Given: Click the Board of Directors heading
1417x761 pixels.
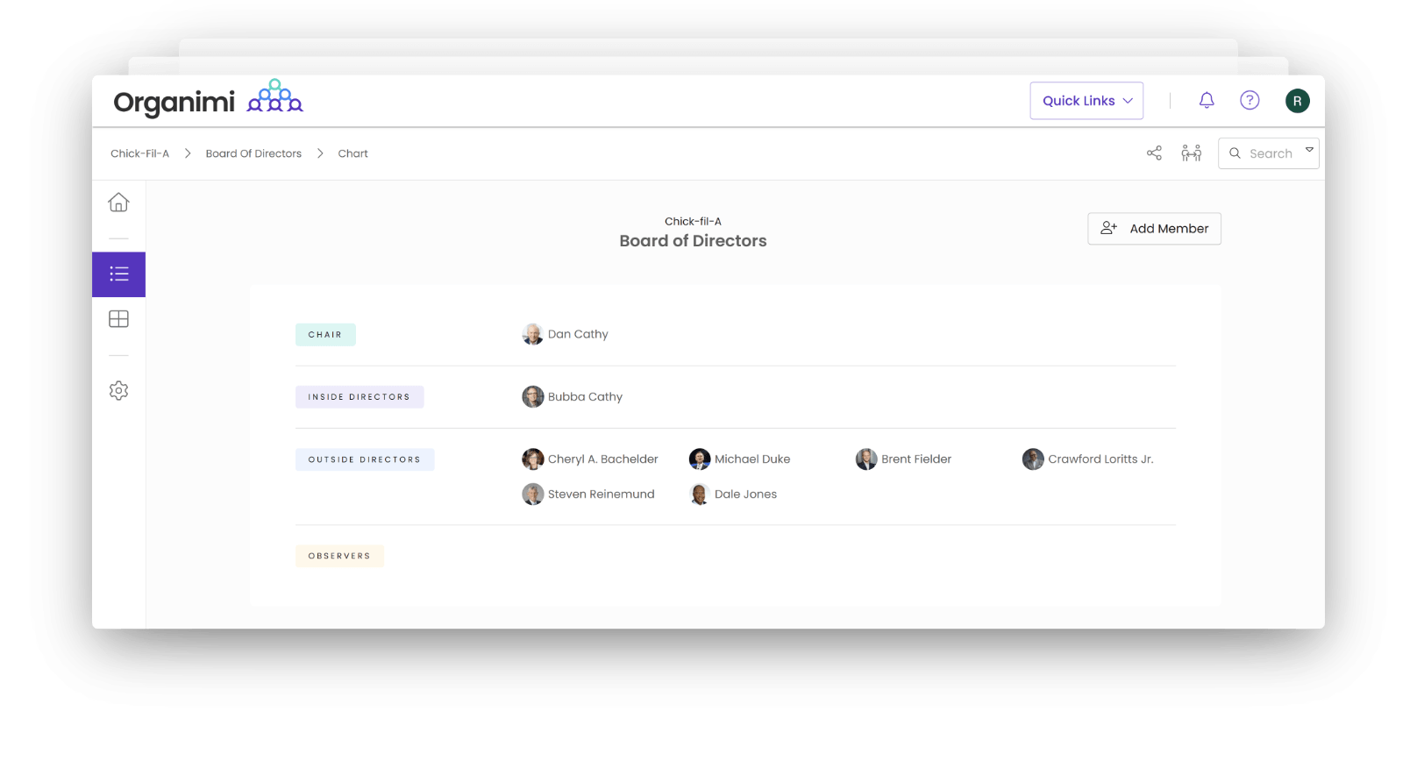Looking at the screenshot, I should [693, 241].
